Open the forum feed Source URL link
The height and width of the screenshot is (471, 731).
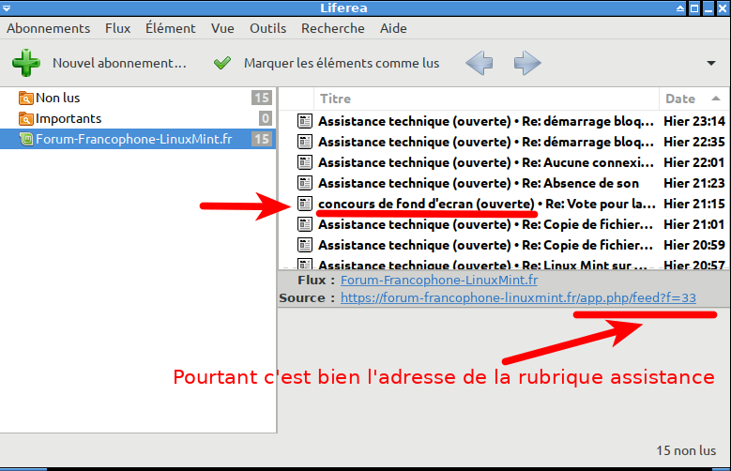pos(518,297)
